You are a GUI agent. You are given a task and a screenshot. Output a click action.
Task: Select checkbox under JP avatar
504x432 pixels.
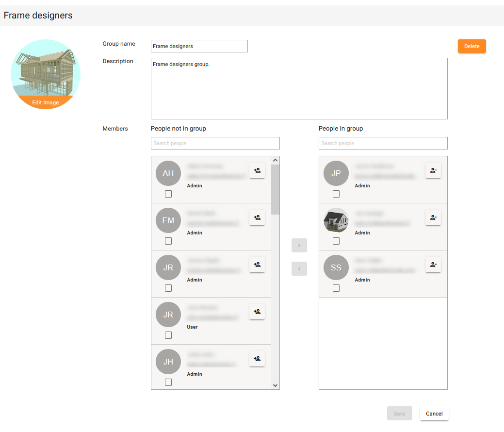click(x=336, y=194)
